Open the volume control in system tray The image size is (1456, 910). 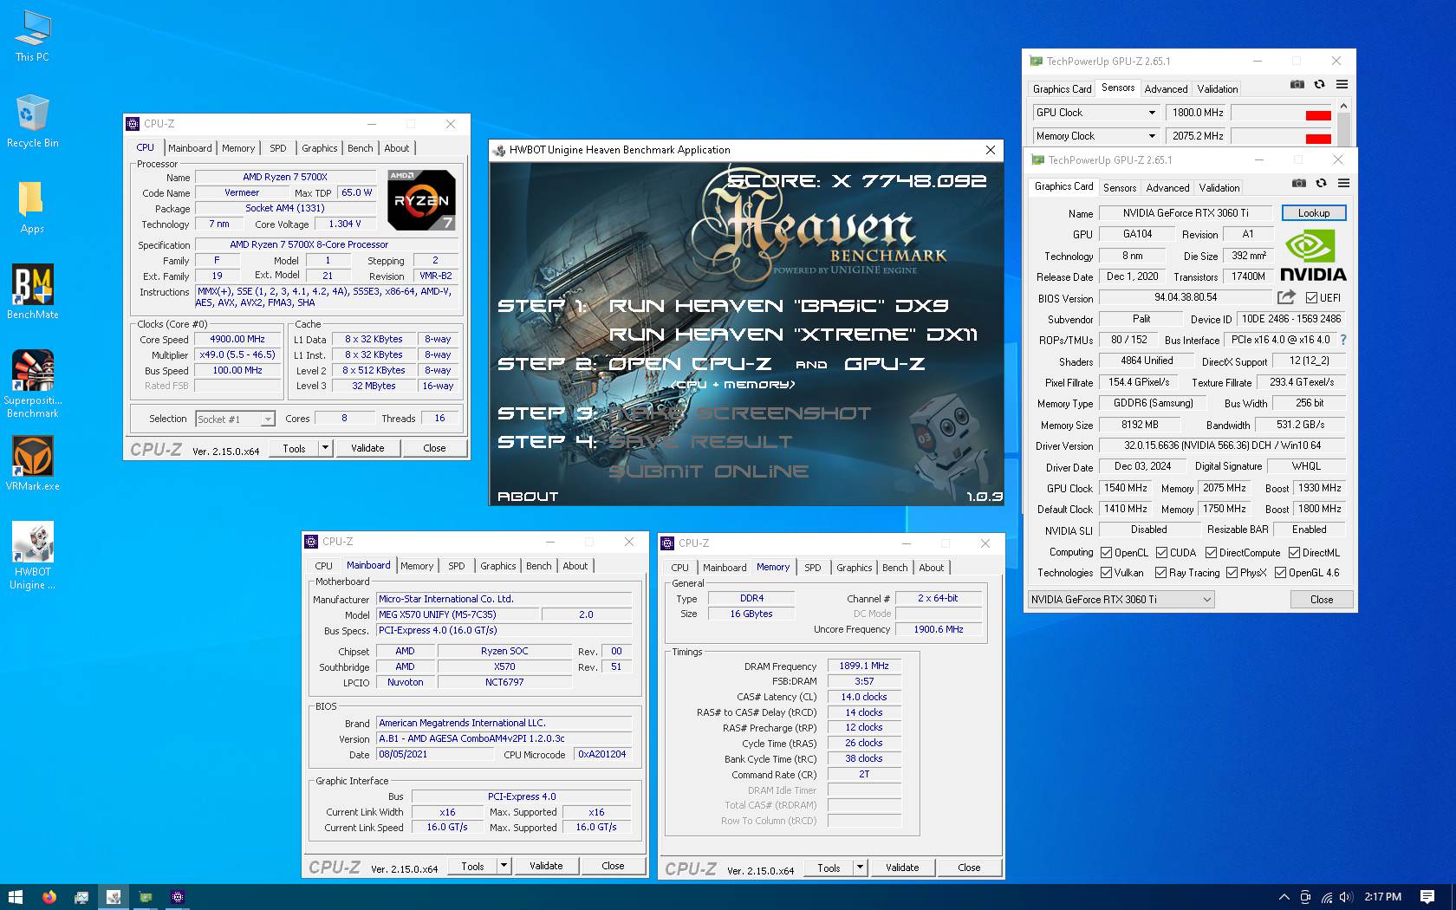[x=1346, y=897]
